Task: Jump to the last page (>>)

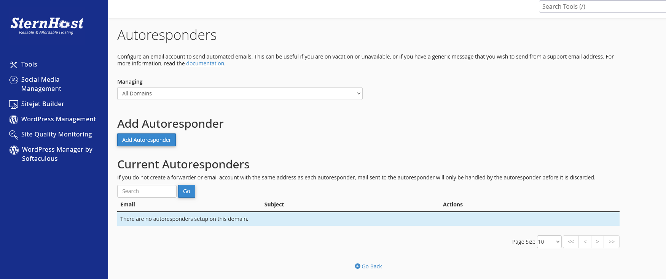Action: [612, 242]
